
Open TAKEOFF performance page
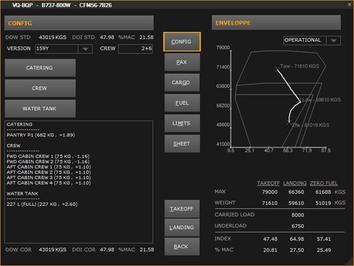click(x=182, y=209)
